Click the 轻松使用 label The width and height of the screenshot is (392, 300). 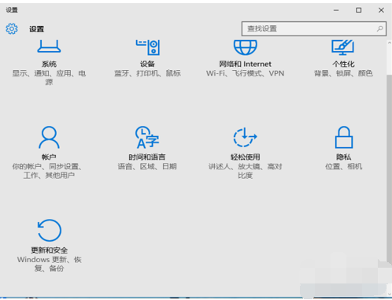246,157
